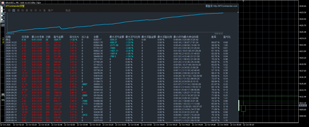Select the 2026.10.01 date row

(11, 84)
